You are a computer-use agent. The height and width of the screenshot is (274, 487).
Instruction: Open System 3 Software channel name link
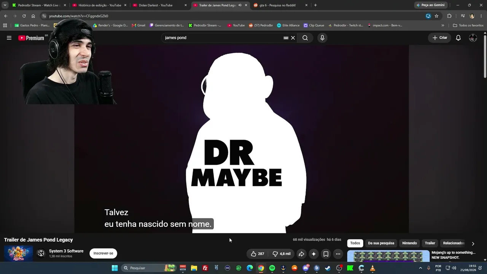(x=66, y=251)
